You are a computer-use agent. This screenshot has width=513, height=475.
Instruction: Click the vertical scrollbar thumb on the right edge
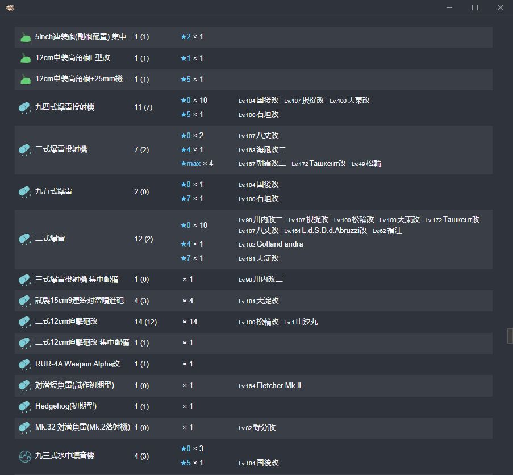(510, 336)
